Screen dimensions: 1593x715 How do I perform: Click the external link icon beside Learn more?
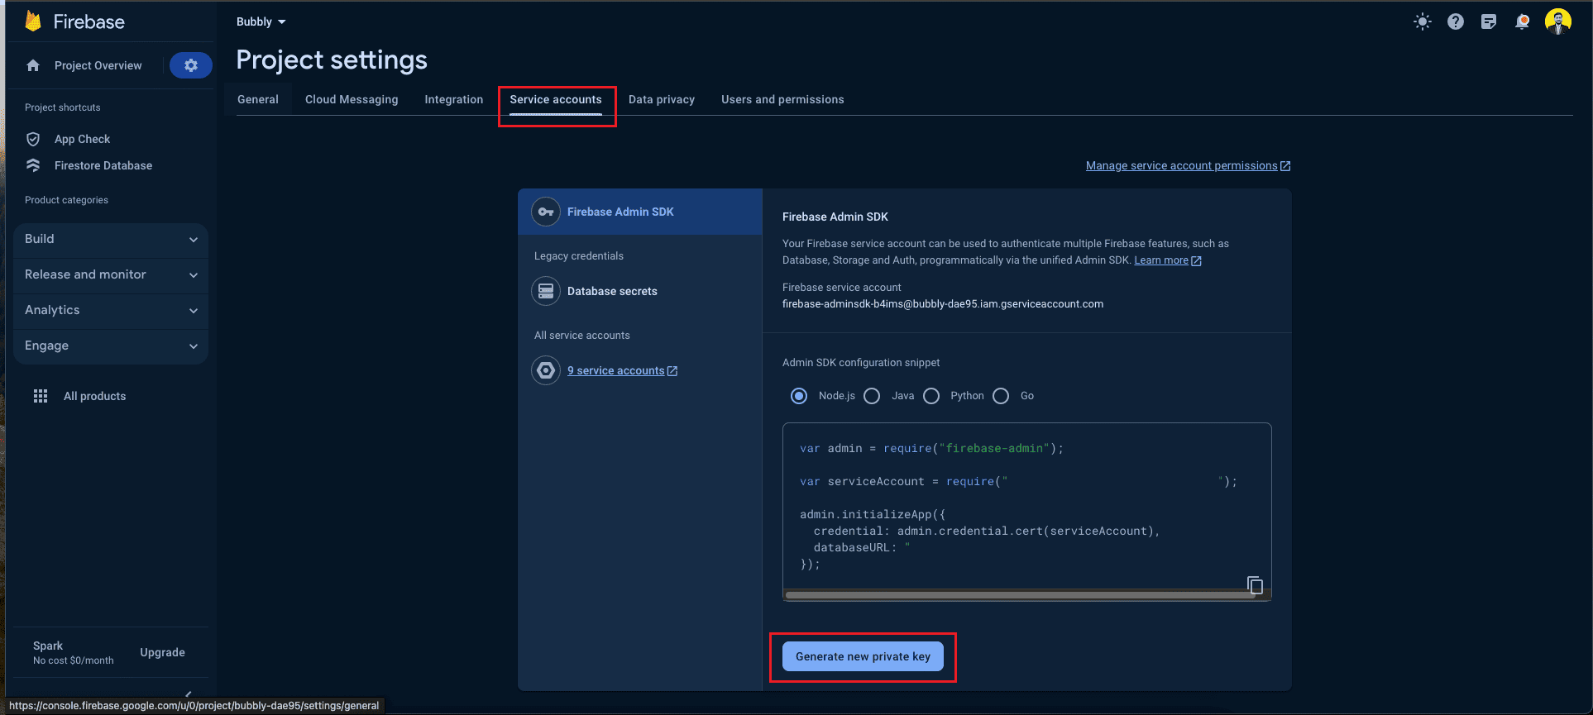[x=1196, y=260]
